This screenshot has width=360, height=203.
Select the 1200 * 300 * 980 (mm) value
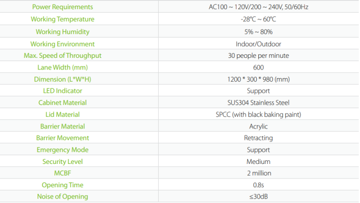[x=258, y=79]
